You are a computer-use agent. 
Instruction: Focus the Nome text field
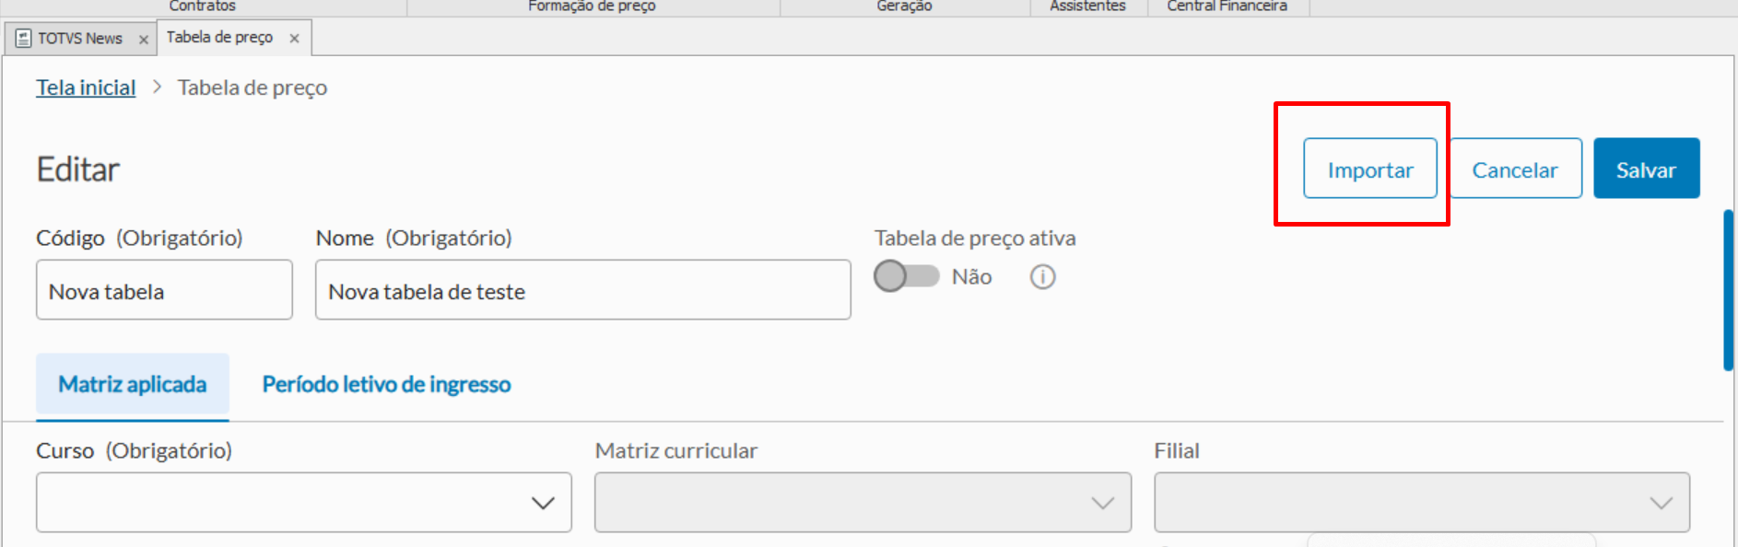point(582,291)
